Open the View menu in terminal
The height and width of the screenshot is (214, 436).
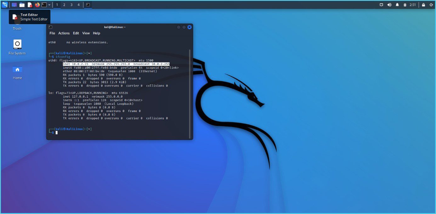(86, 33)
